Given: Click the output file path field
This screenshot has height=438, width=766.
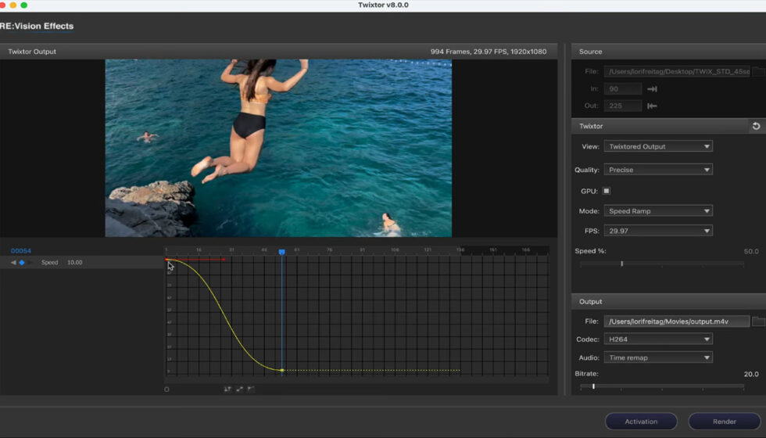Looking at the screenshot, I should (676, 321).
